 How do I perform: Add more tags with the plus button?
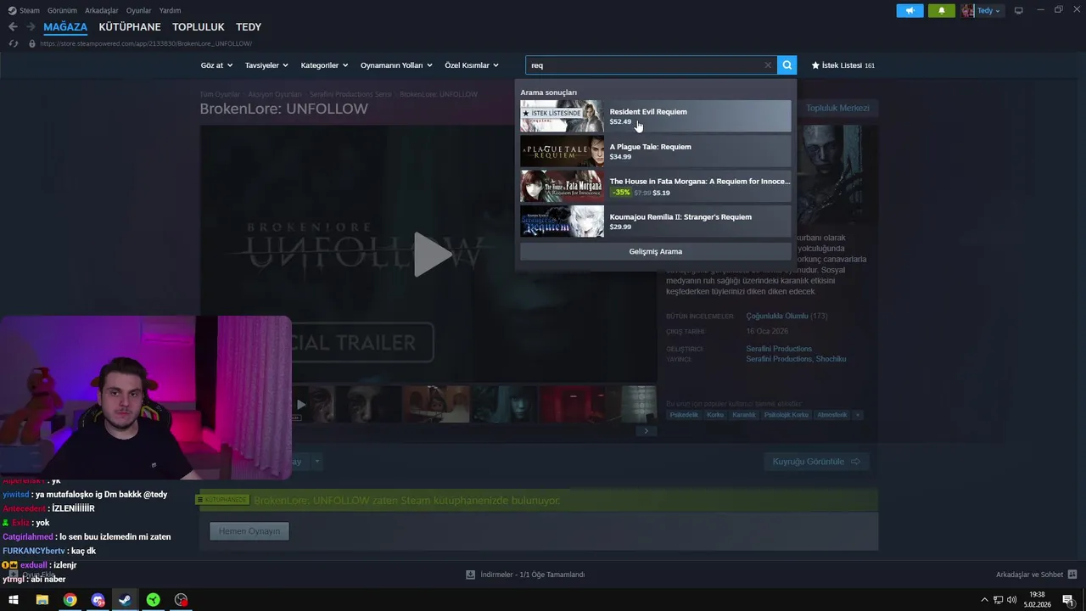[x=858, y=415]
